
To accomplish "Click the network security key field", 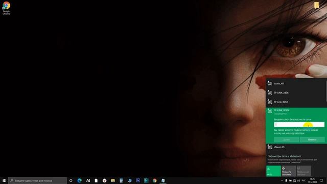I will pos(299,124).
